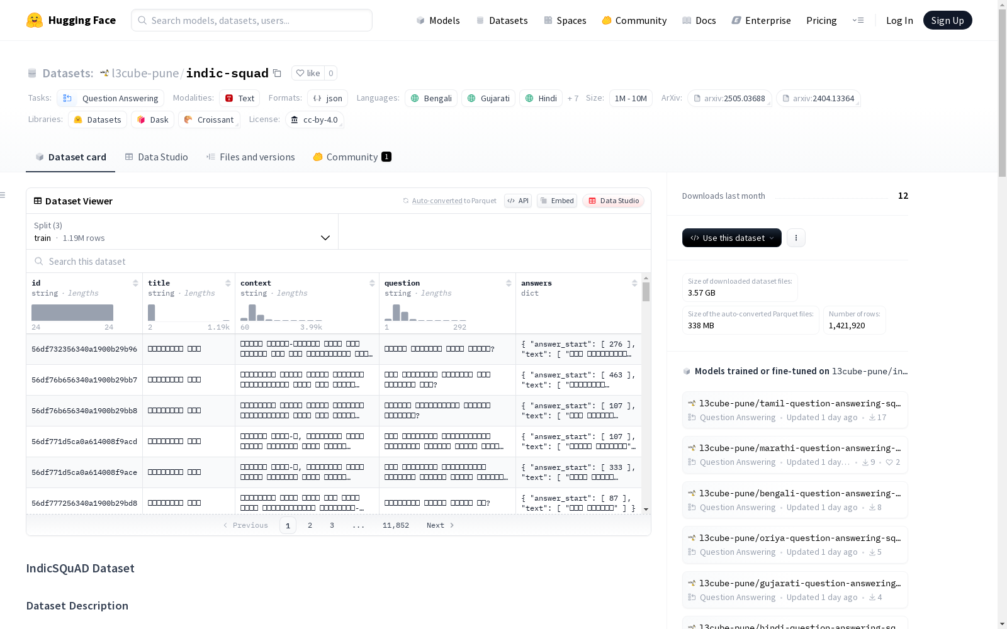1007x629 pixels.
Task: Expand the +7 more languages
Action: pos(573,98)
